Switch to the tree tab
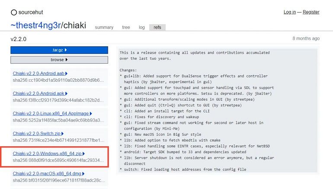This screenshot has width=333, height=189. click(x=126, y=27)
